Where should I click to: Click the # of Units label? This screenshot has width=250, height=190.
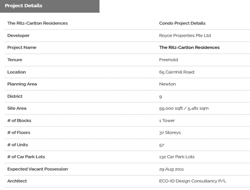[x=17, y=145]
